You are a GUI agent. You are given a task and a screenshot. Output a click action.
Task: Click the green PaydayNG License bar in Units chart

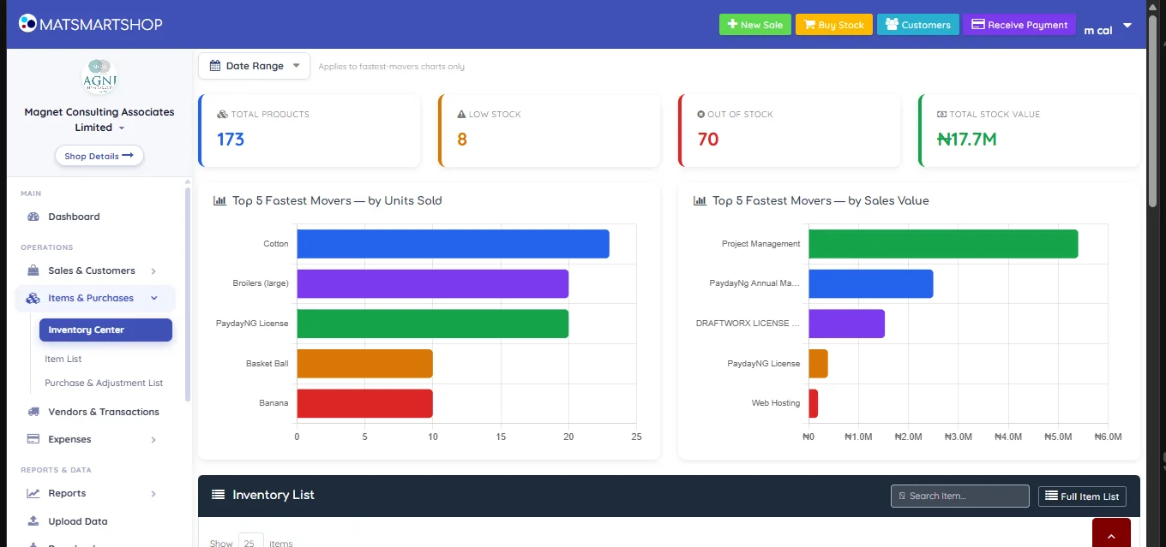(x=432, y=324)
